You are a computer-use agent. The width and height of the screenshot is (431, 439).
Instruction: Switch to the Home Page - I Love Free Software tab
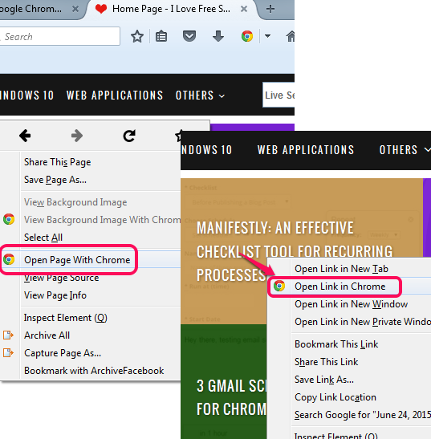point(171,9)
